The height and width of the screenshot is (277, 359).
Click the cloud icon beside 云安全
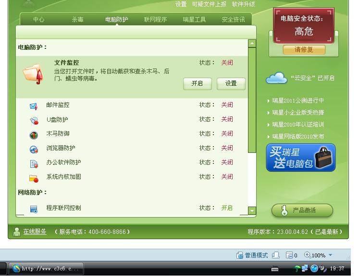click(276, 78)
